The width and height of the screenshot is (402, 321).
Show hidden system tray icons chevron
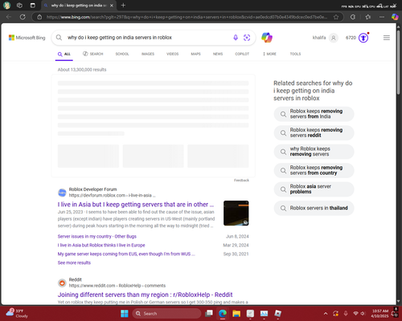click(x=326, y=313)
